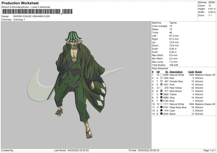
Task: Click the Deep Navy Blue description text
Action: (x=178, y=107)
